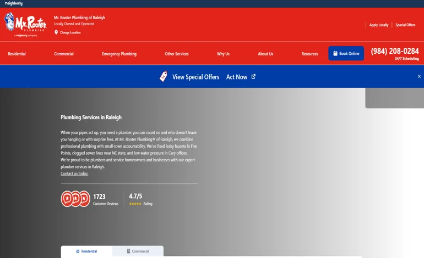
Task: Click the Plumbing Services in Raleigh heading
Action: pyautogui.click(x=91, y=117)
